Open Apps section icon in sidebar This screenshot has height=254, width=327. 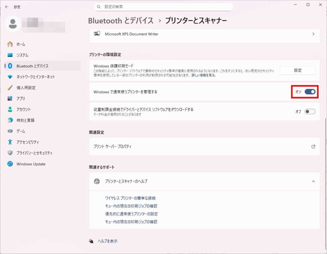10,99
